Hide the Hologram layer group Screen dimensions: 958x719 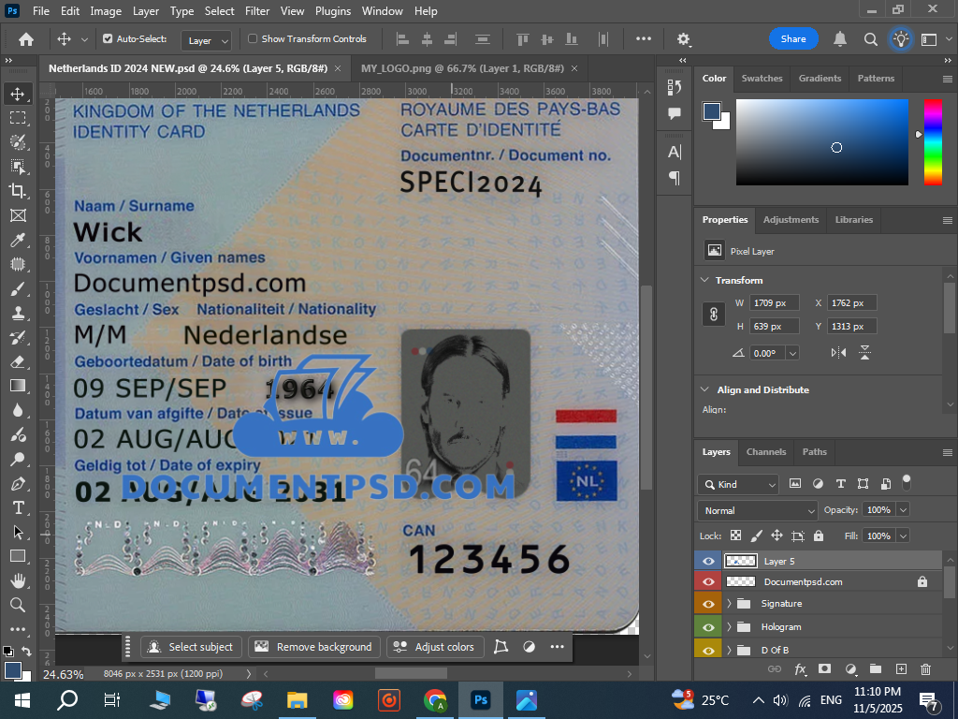coord(708,627)
